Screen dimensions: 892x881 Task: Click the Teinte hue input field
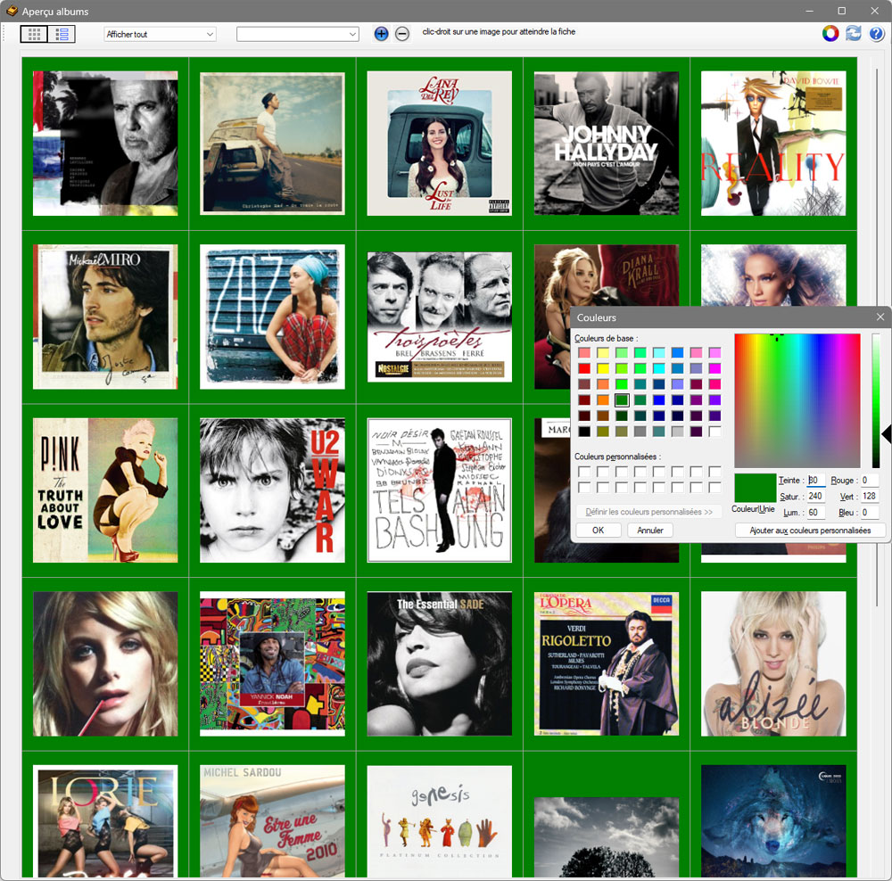(815, 481)
